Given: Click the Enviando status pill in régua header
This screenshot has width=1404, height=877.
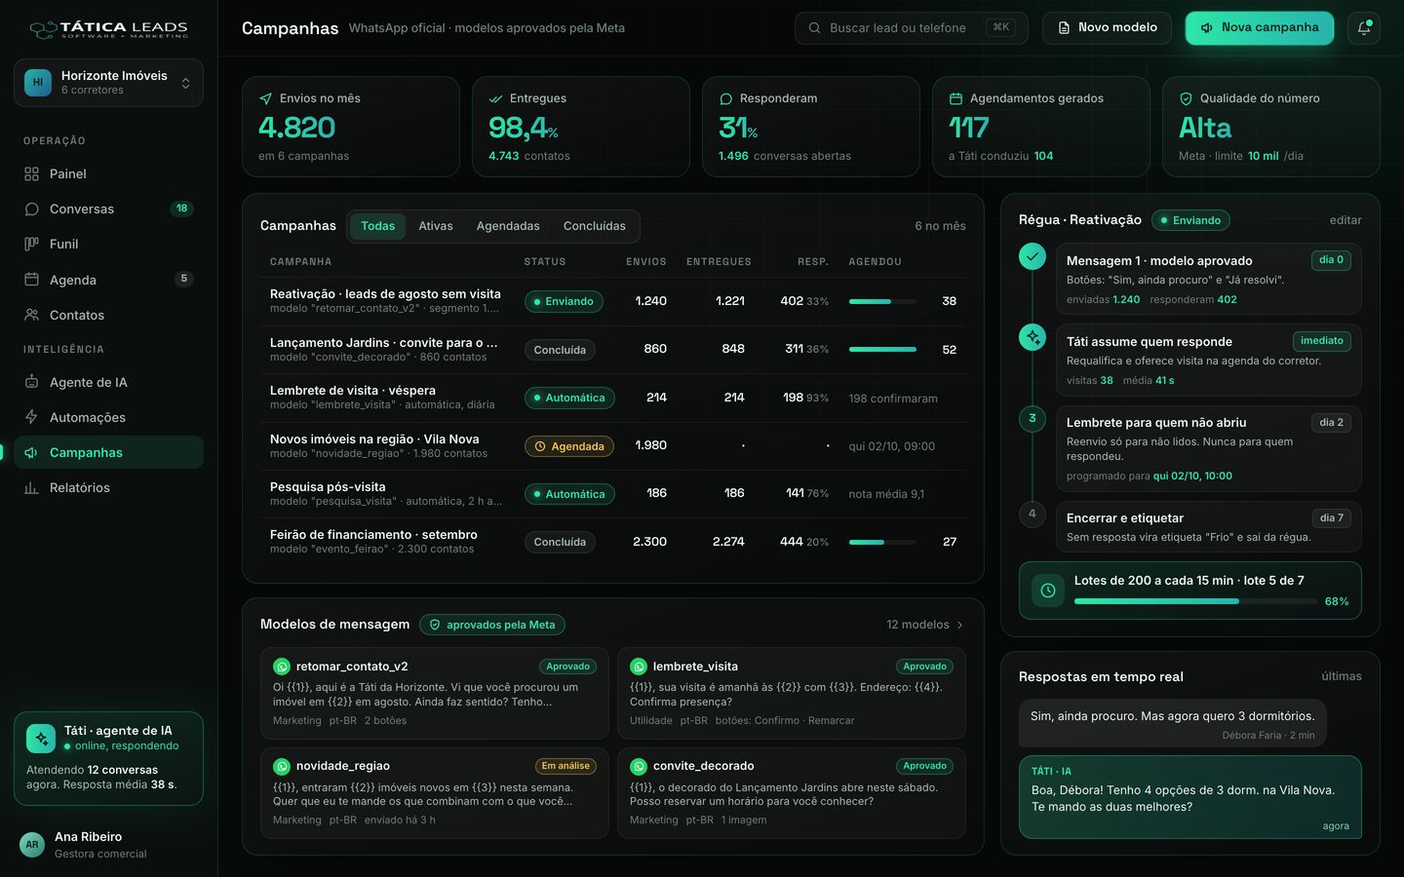Looking at the screenshot, I should (1190, 220).
